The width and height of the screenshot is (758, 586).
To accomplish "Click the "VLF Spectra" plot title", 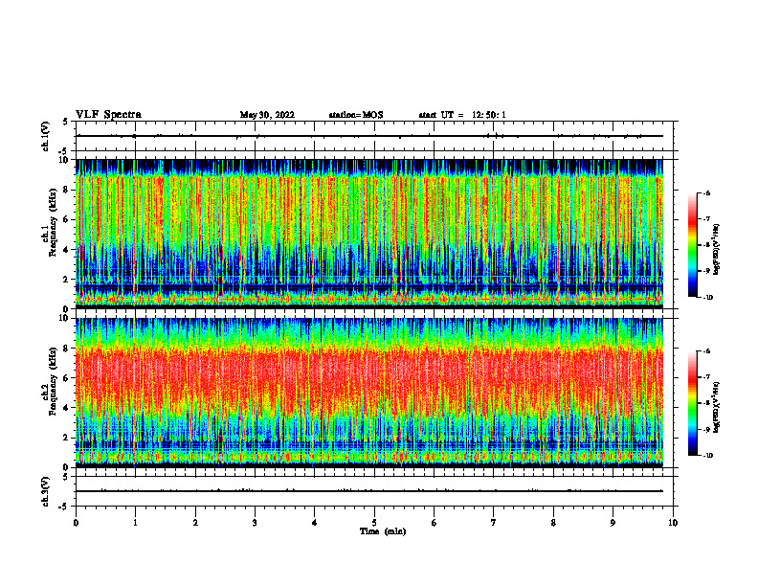I will (x=108, y=115).
